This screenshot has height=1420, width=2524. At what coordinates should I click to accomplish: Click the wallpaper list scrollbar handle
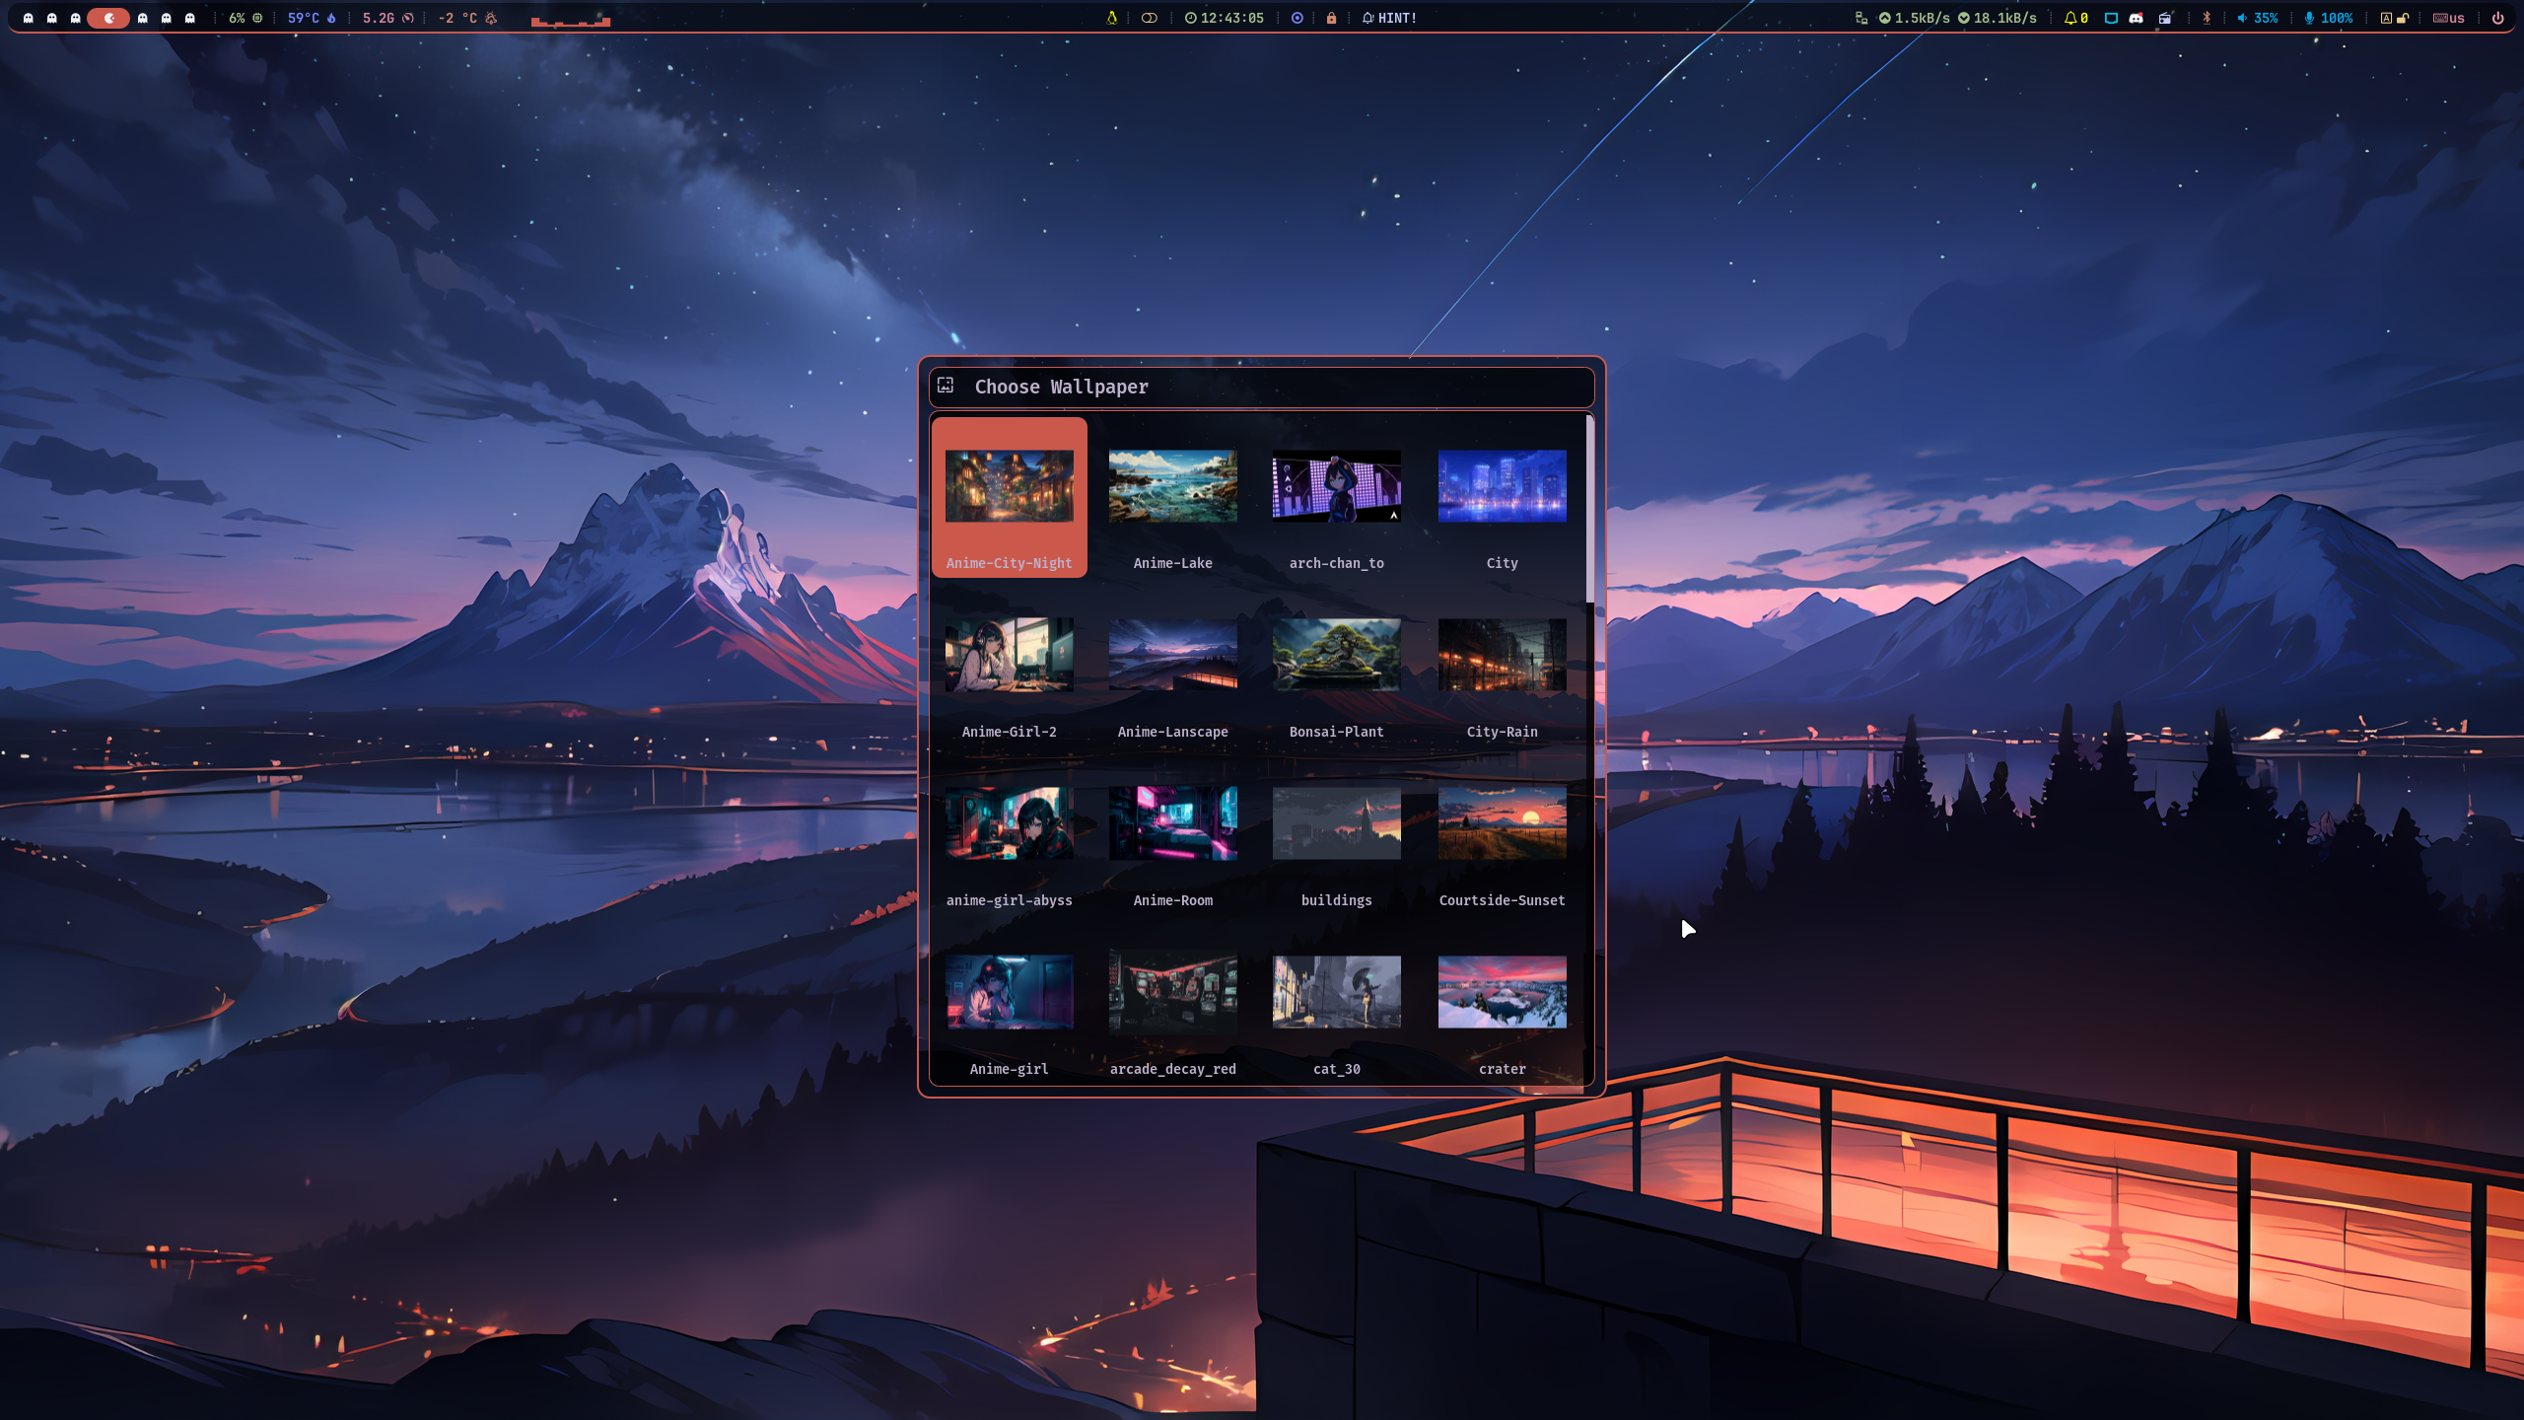[1589, 510]
